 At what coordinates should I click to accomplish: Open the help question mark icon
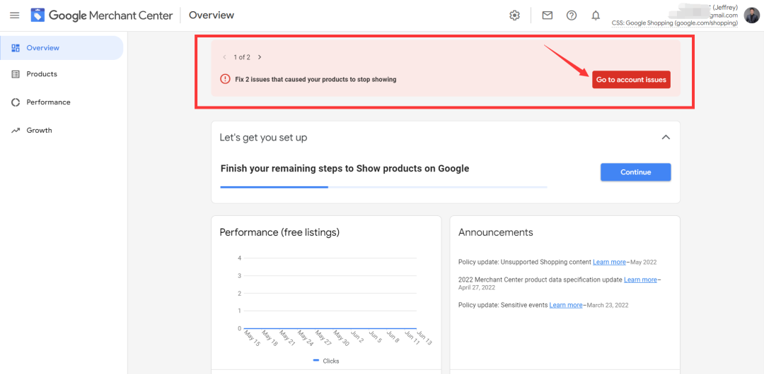point(572,16)
